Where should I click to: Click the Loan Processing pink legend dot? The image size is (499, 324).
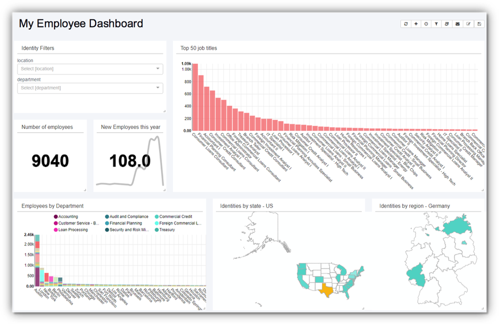[x=56, y=230]
